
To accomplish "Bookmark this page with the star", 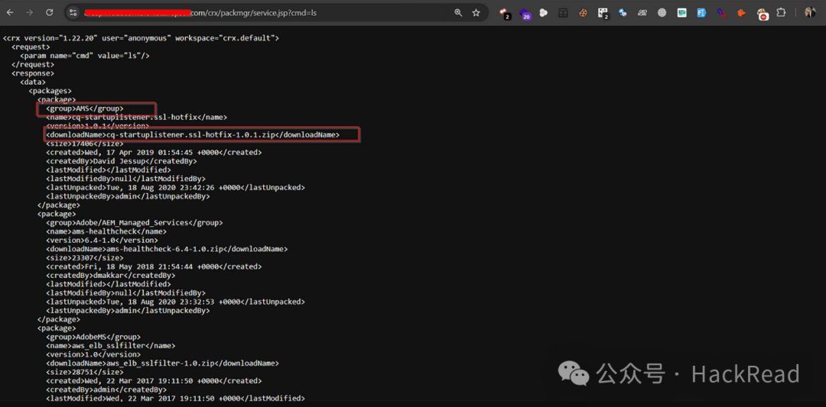I will (476, 13).
